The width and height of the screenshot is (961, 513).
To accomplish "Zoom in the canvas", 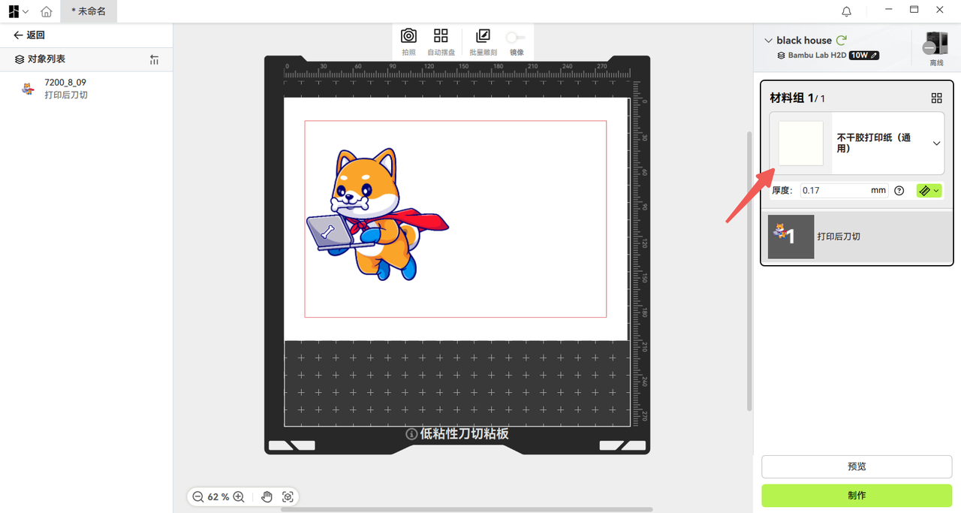I will [x=239, y=497].
